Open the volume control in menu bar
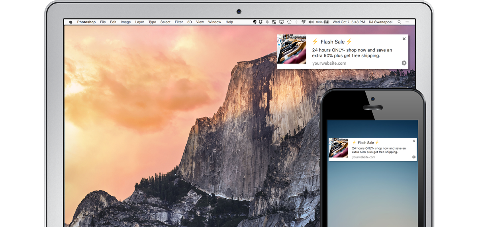478x227 pixels. (311, 22)
